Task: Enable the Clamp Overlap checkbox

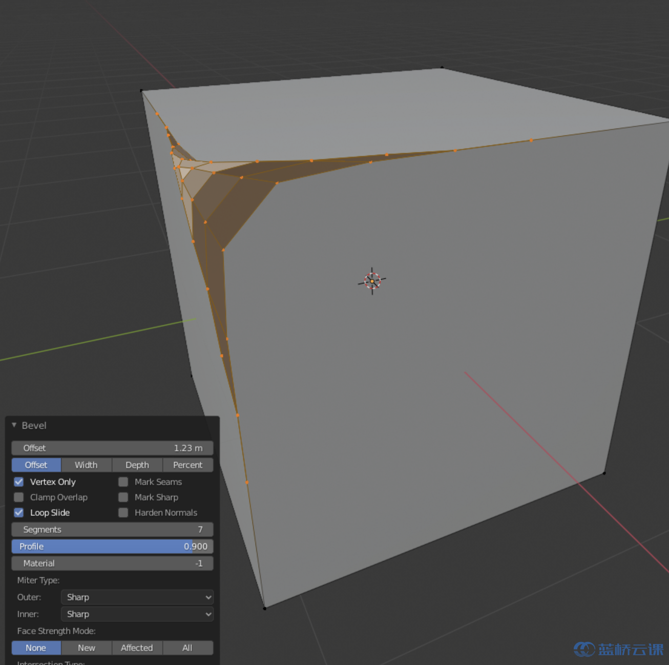Action: [19, 497]
